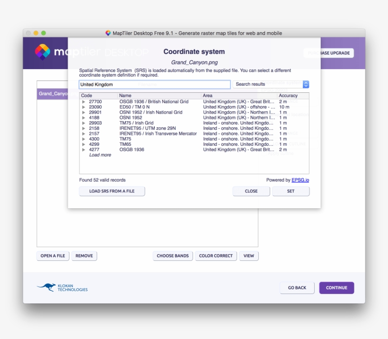Expand the OSGB 1936 / British National Grid entry
Screen dimensions: 388x339
(84, 102)
